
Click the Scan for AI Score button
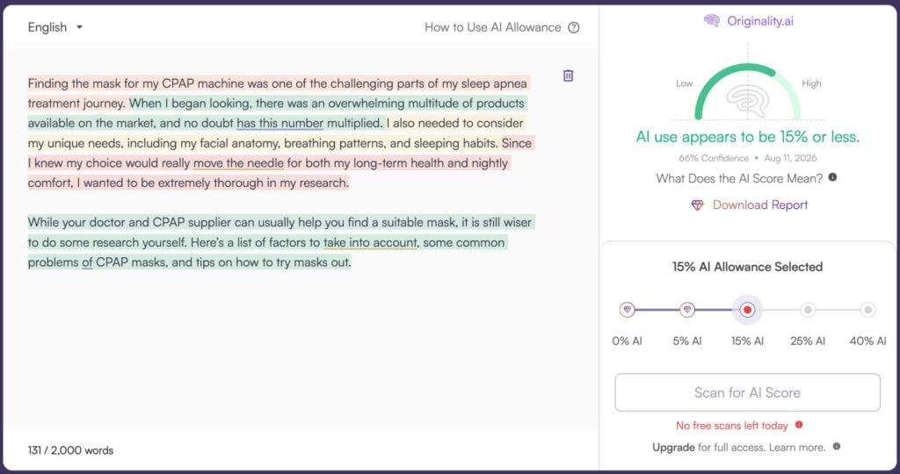[x=747, y=392]
